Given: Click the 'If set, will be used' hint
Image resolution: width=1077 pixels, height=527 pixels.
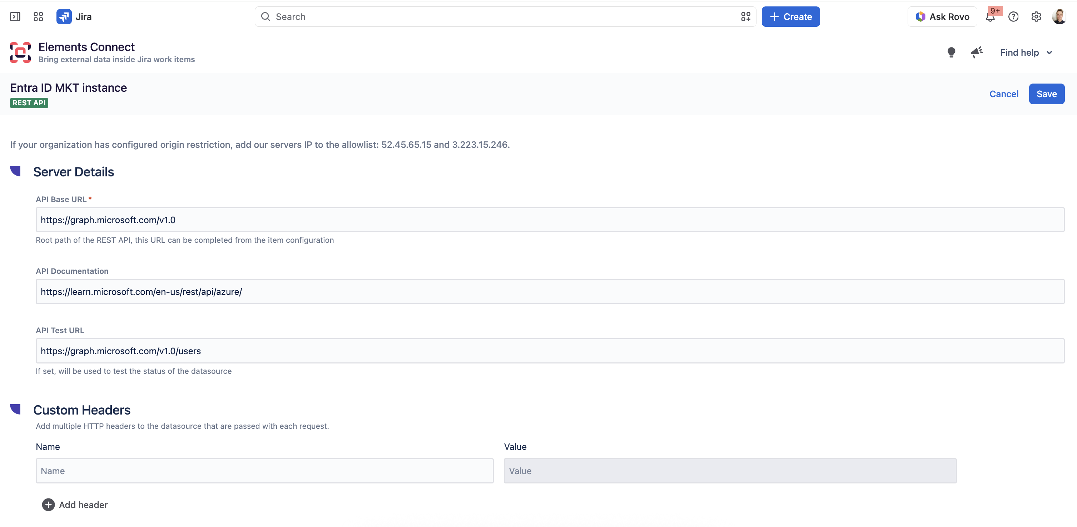Looking at the screenshot, I should pyautogui.click(x=134, y=371).
